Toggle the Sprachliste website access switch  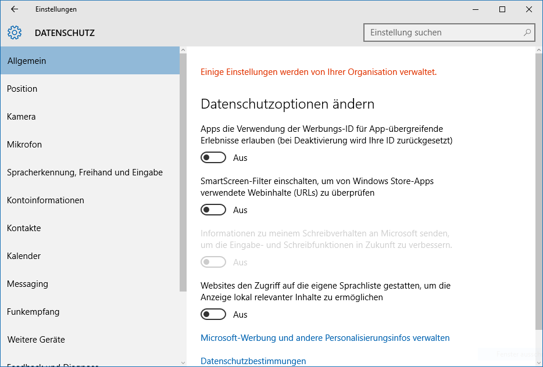[x=213, y=314]
